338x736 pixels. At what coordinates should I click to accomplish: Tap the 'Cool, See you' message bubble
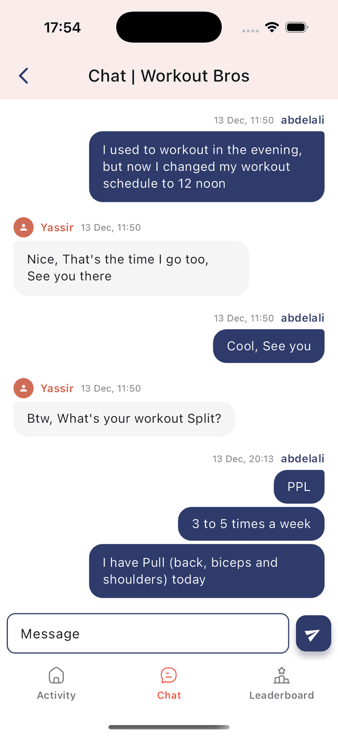269,346
